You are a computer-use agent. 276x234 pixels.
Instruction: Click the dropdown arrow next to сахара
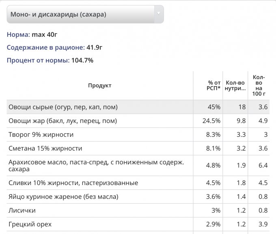tap(158, 15)
